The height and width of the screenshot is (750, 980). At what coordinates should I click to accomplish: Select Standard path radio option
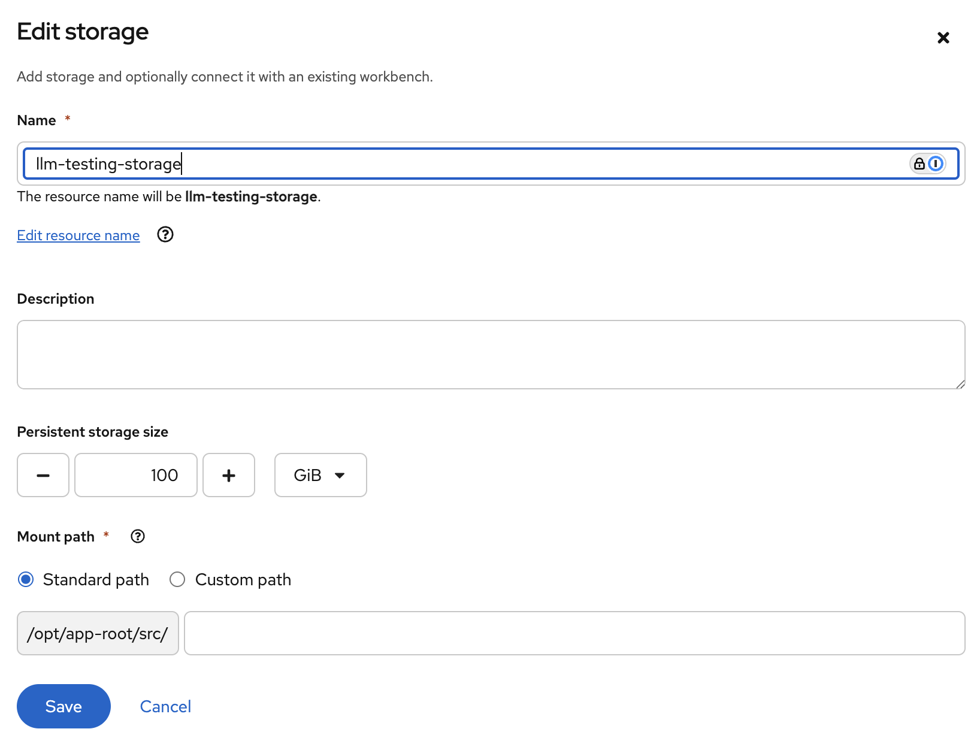(26, 579)
